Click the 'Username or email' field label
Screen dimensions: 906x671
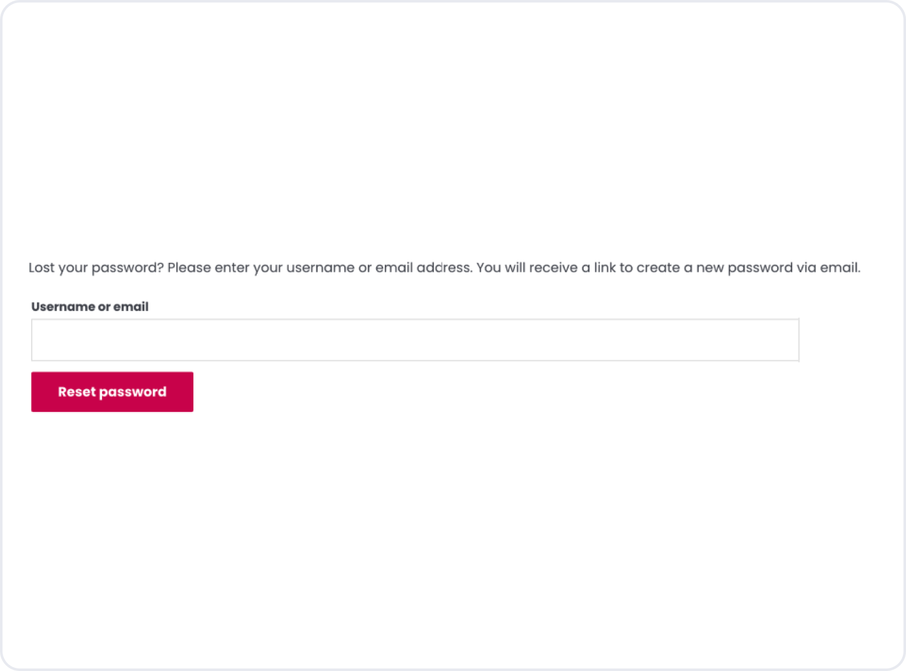point(90,307)
